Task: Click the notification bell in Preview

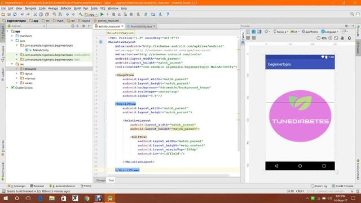Action: 349,38
